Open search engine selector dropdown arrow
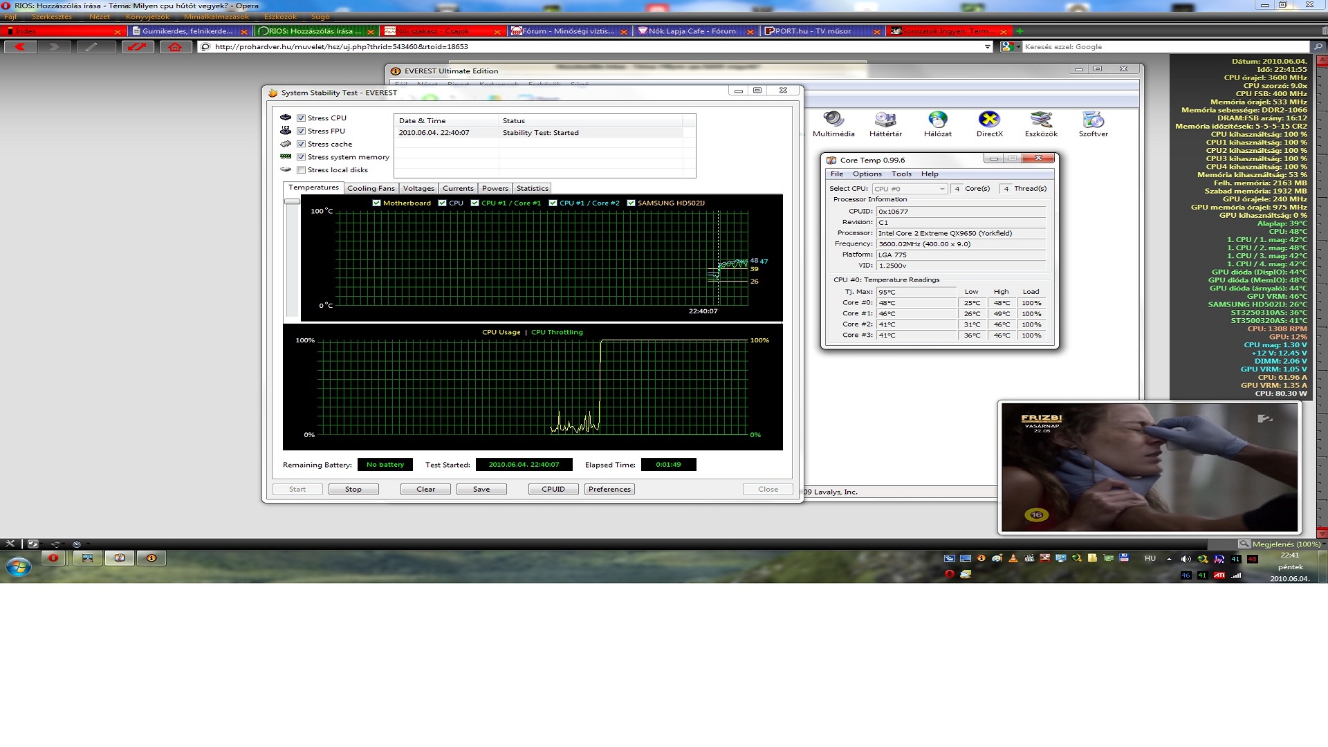 coord(1018,47)
